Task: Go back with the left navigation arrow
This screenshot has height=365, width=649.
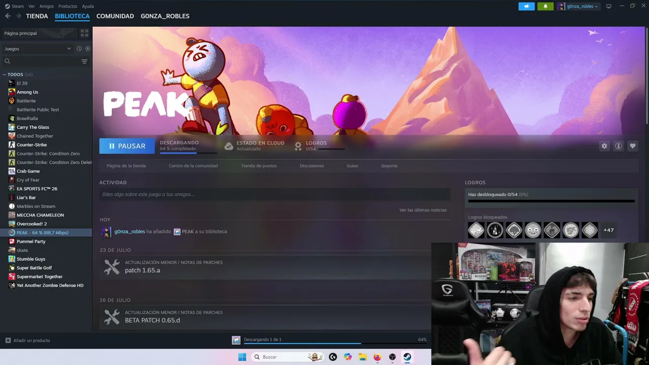Action: point(8,16)
